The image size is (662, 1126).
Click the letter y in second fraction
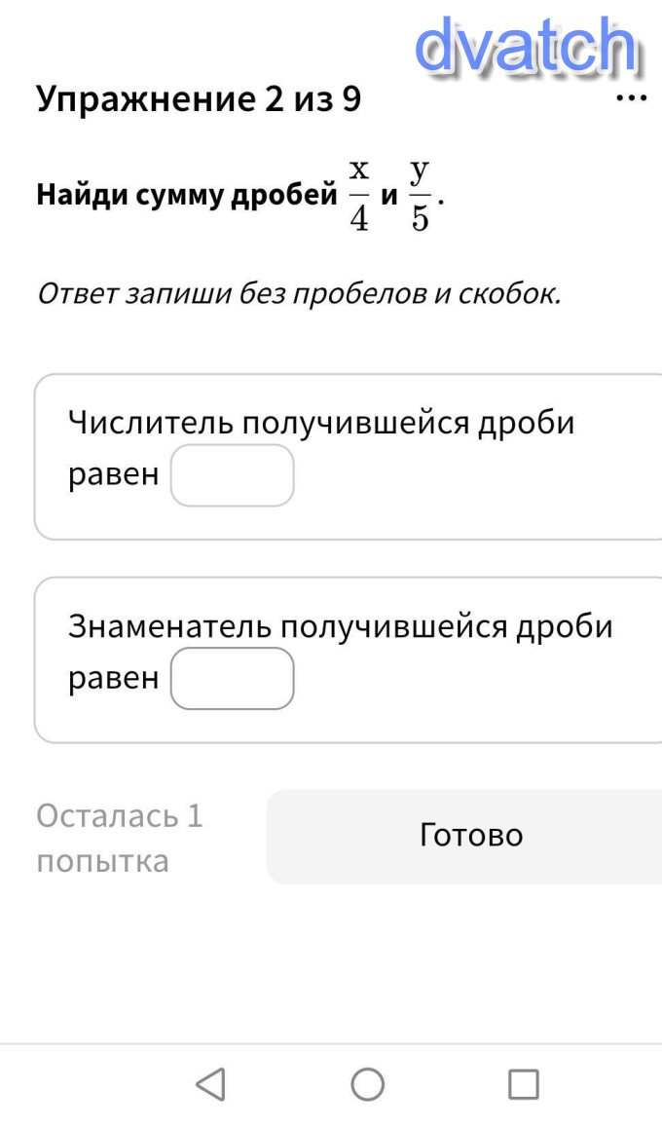(420, 171)
